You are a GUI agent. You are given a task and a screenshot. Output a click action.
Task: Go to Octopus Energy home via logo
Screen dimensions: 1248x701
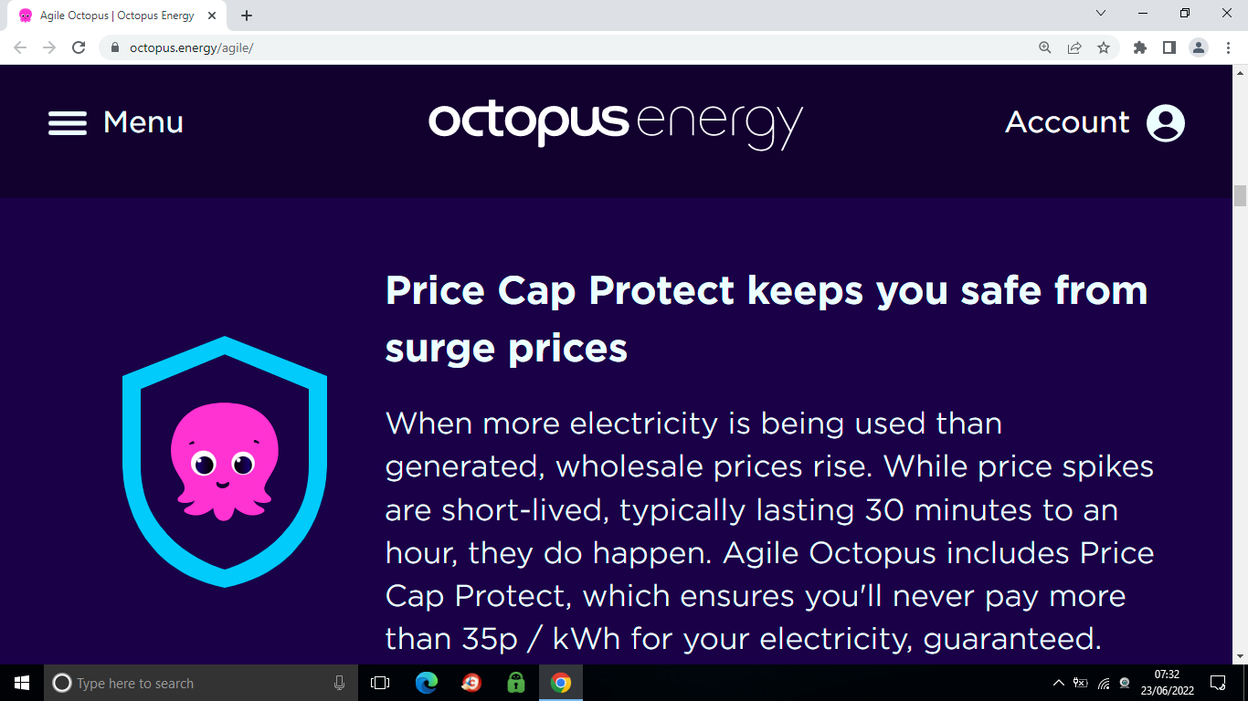615,123
